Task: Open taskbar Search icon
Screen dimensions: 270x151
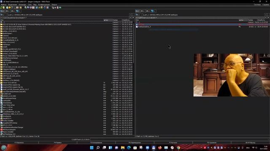Action: (98, 148)
